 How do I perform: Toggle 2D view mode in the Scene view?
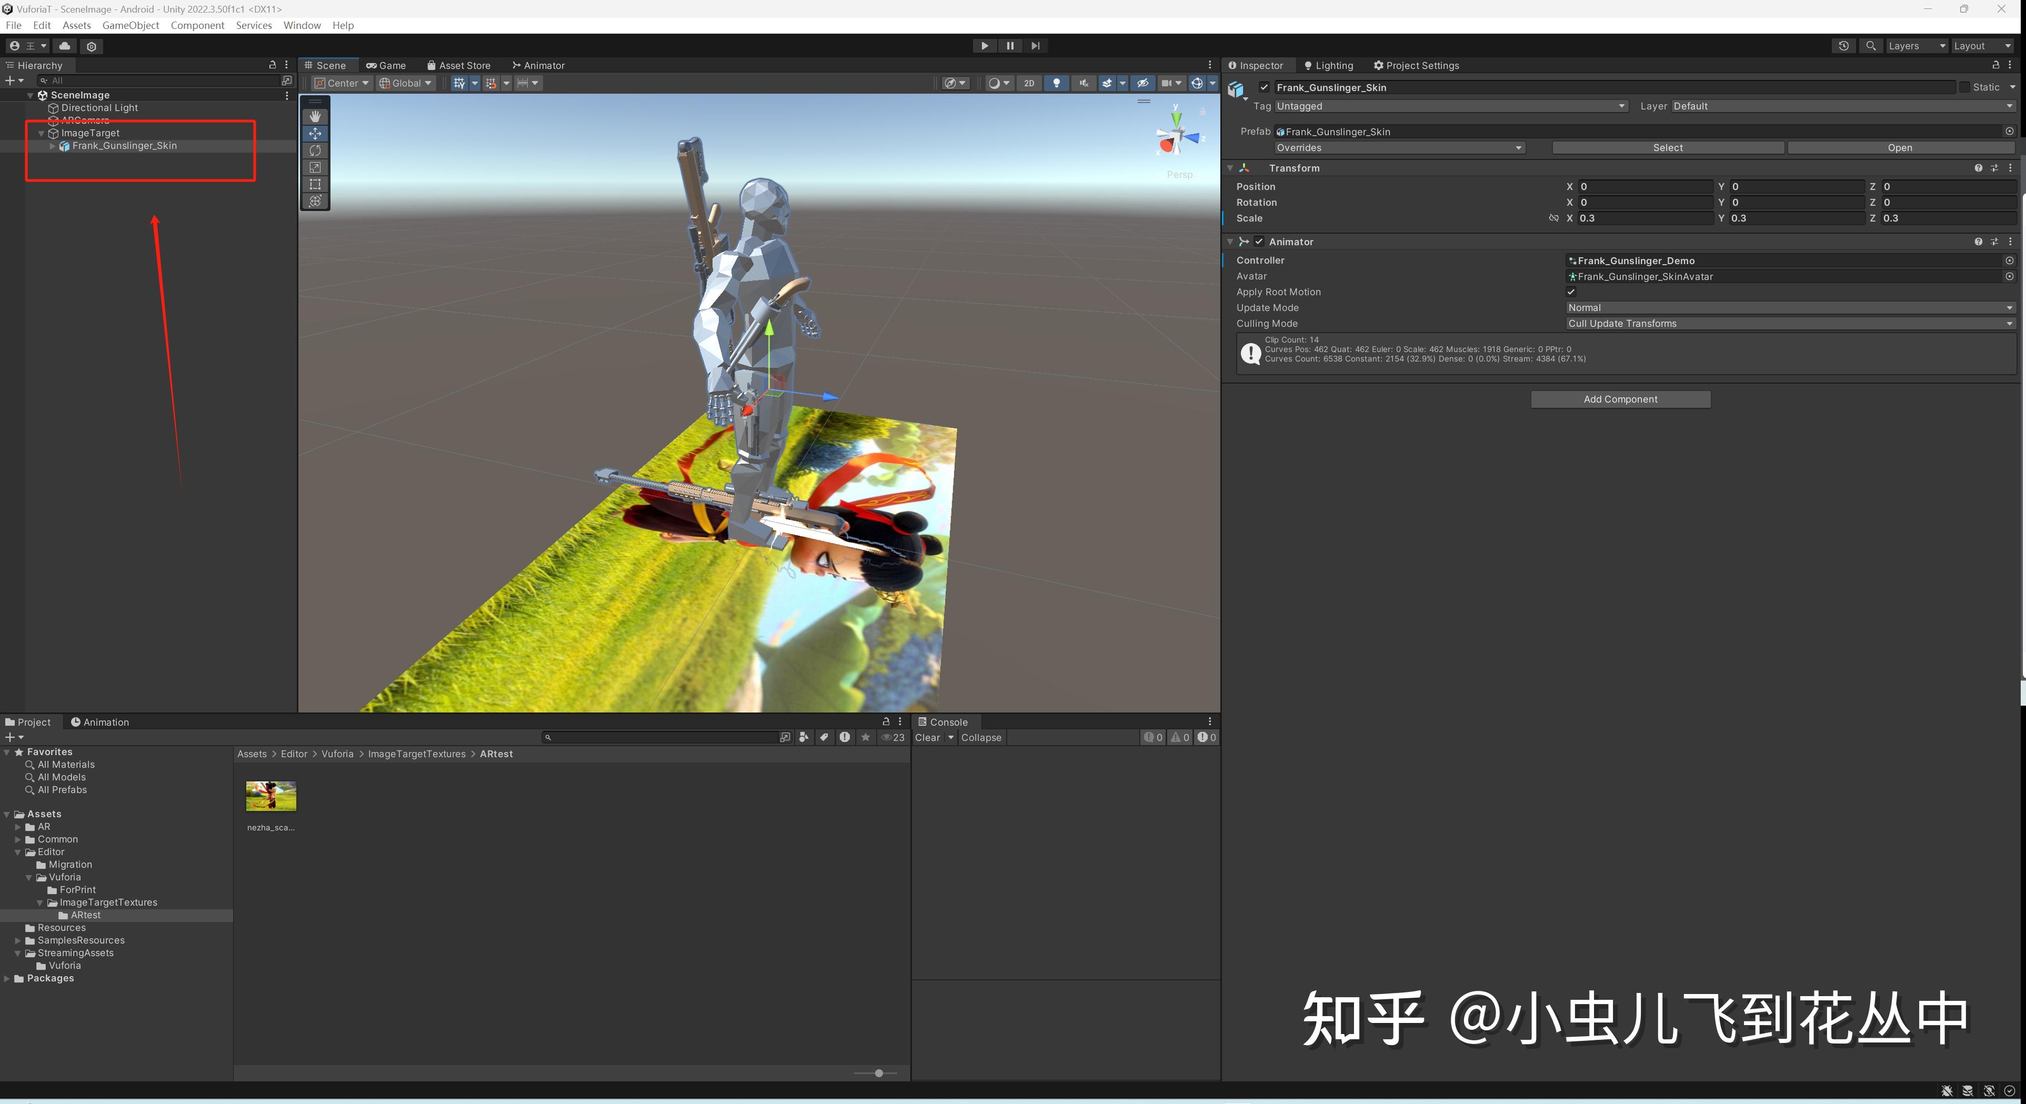pos(1029,83)
